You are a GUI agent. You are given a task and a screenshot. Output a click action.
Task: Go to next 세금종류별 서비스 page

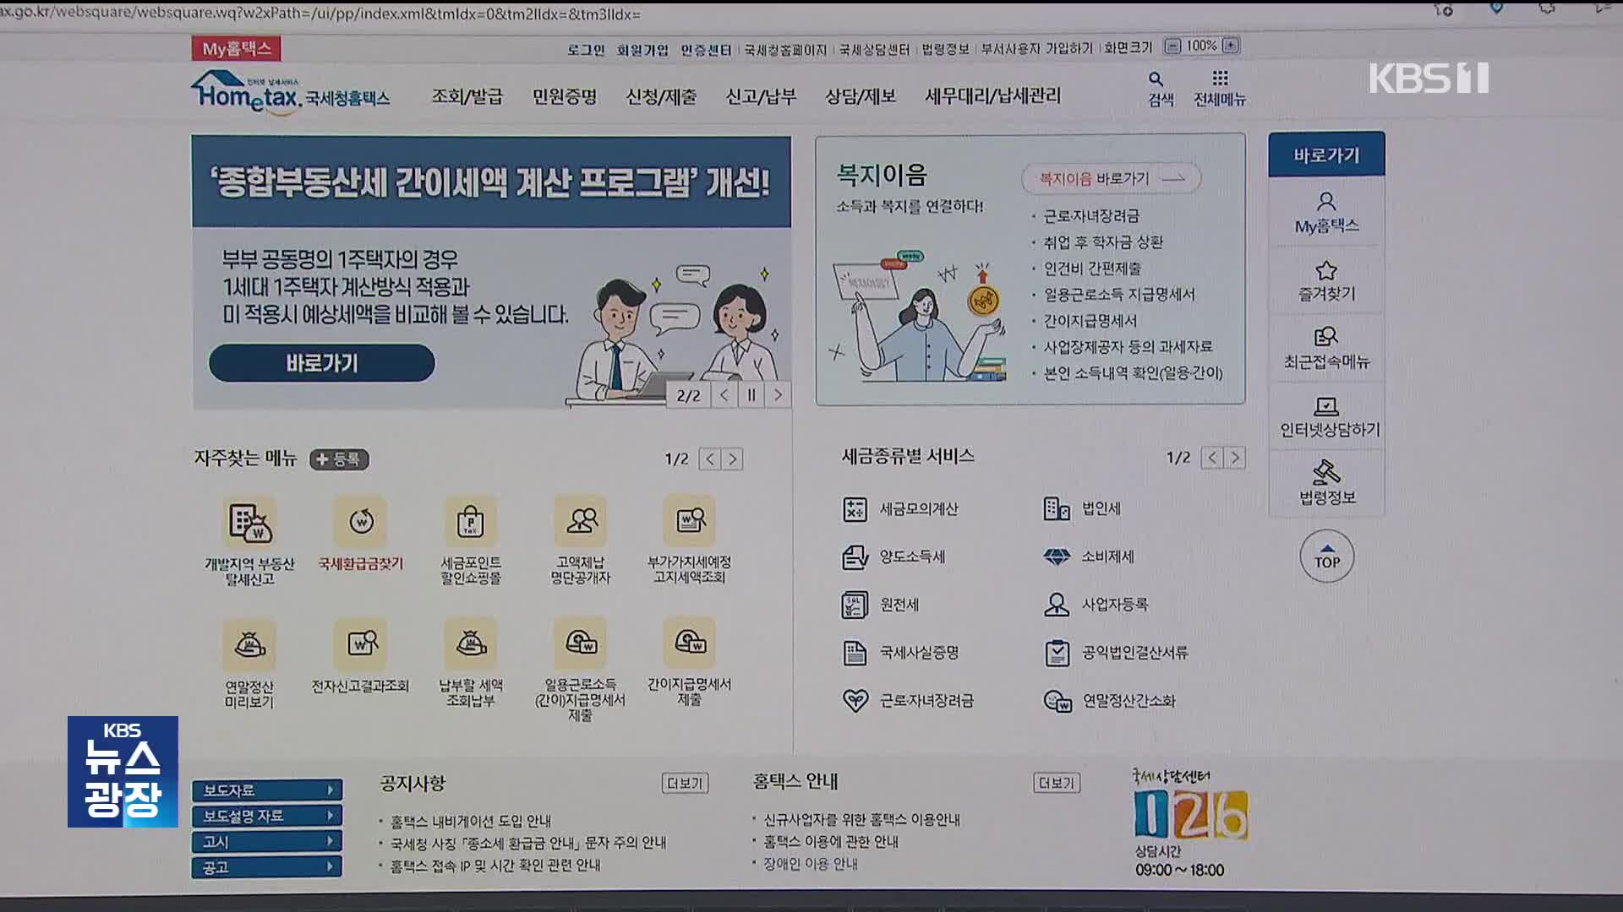pyautogui.click(x=1235, y=458)
